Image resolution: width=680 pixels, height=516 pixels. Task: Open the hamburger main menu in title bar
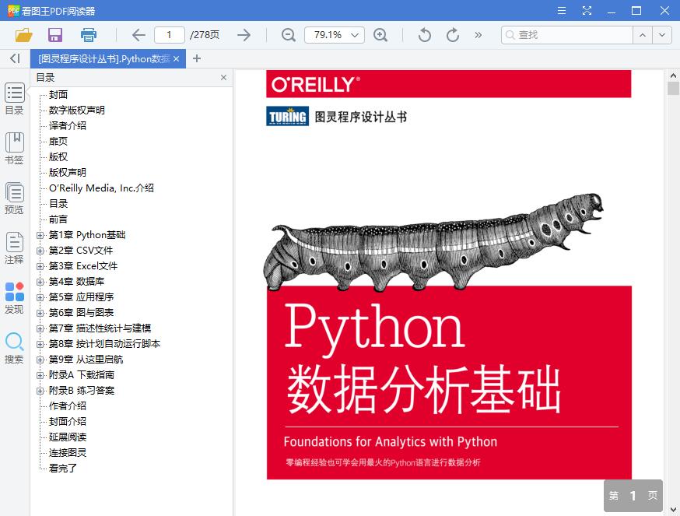point(562,10)
